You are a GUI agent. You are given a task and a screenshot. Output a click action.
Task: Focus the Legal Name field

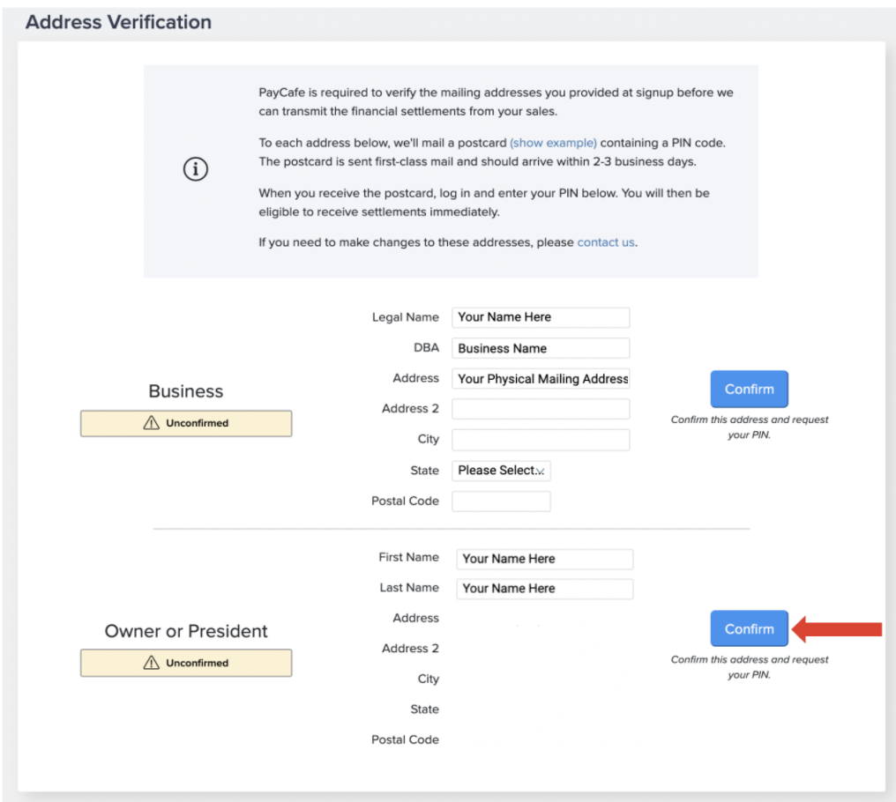coord(541,317)
